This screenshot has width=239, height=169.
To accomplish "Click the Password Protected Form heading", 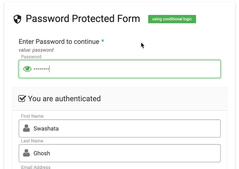I will (x=83, y=19).
